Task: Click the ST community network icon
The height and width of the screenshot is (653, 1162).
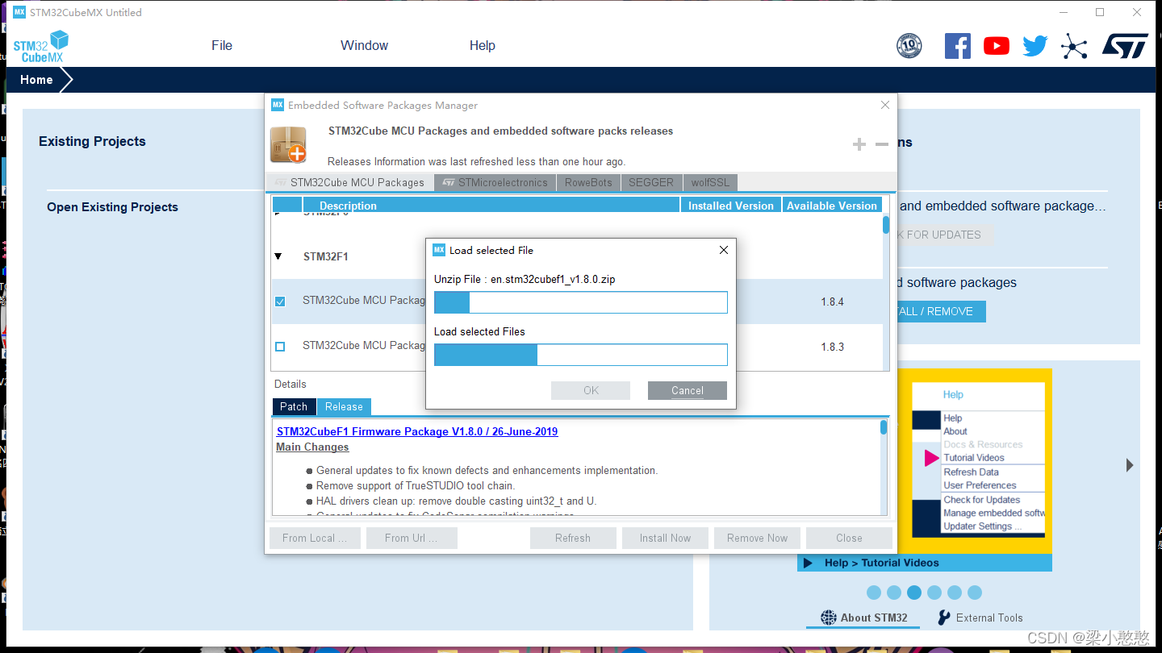Action: (1074, 46)
